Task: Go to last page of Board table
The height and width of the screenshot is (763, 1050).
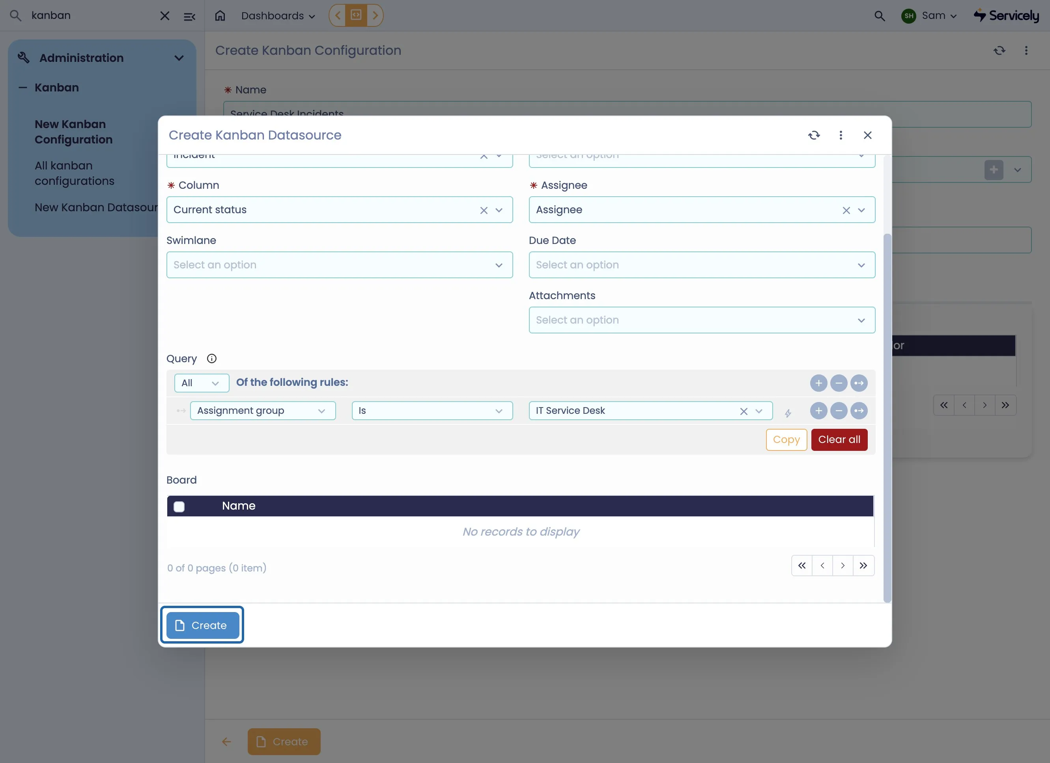Action: pyautogui.click(x=863, y=566)
